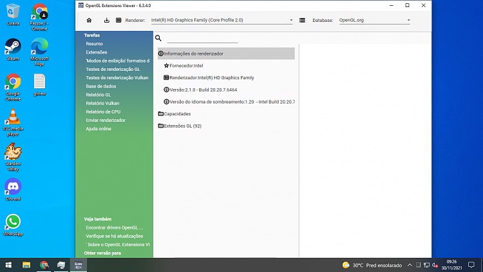The height and width of the screenshot is (272, 483).
Task: Click the Enviar renderizador link
Action: point(106,121)
